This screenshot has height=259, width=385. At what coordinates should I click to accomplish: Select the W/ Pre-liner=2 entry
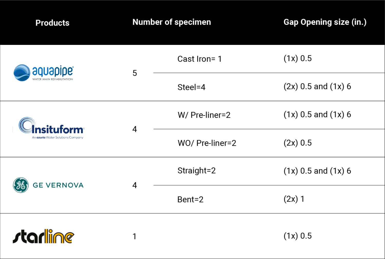tap(204, 115)
